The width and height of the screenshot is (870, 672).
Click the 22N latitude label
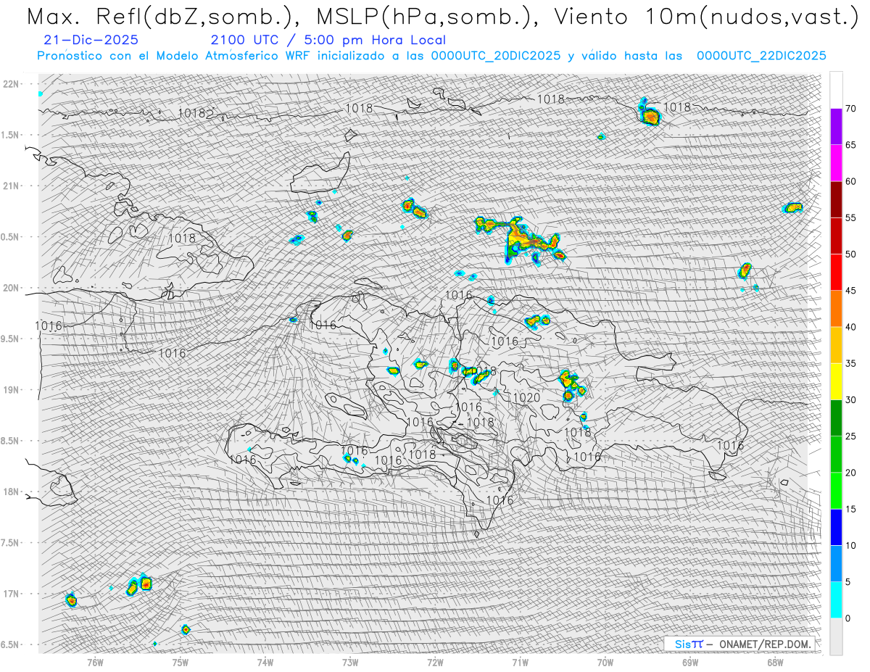tap(12, 84)
